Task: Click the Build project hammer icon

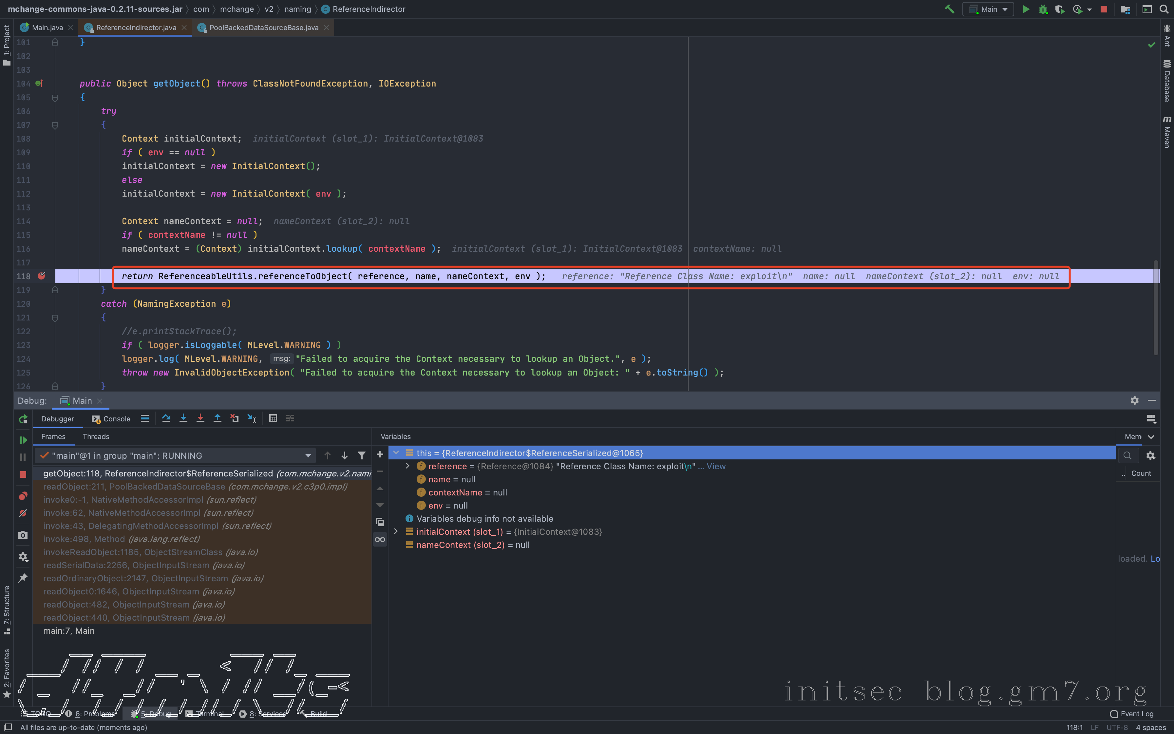Action: tap(949, 9)
